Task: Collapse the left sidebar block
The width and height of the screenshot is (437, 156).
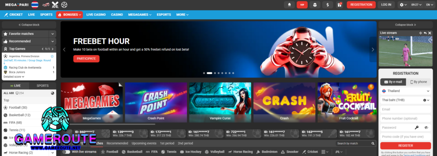Action: click(x=29, y=25)
